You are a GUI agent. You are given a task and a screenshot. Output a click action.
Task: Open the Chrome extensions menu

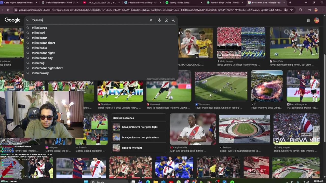[x=300, y=10]
